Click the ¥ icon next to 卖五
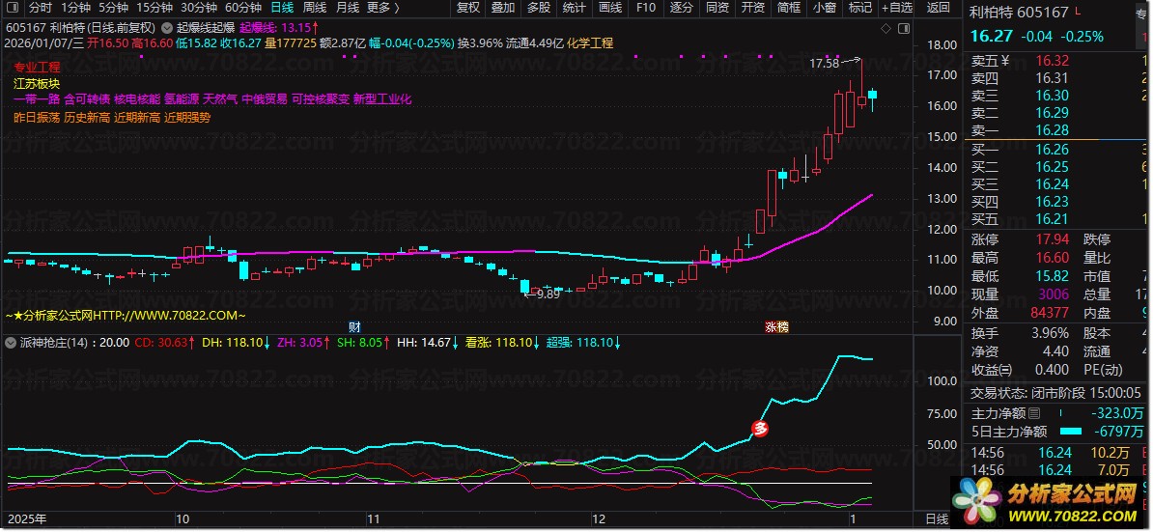The height and width of the screenshot is (532, 1153). click(1005, 61)
